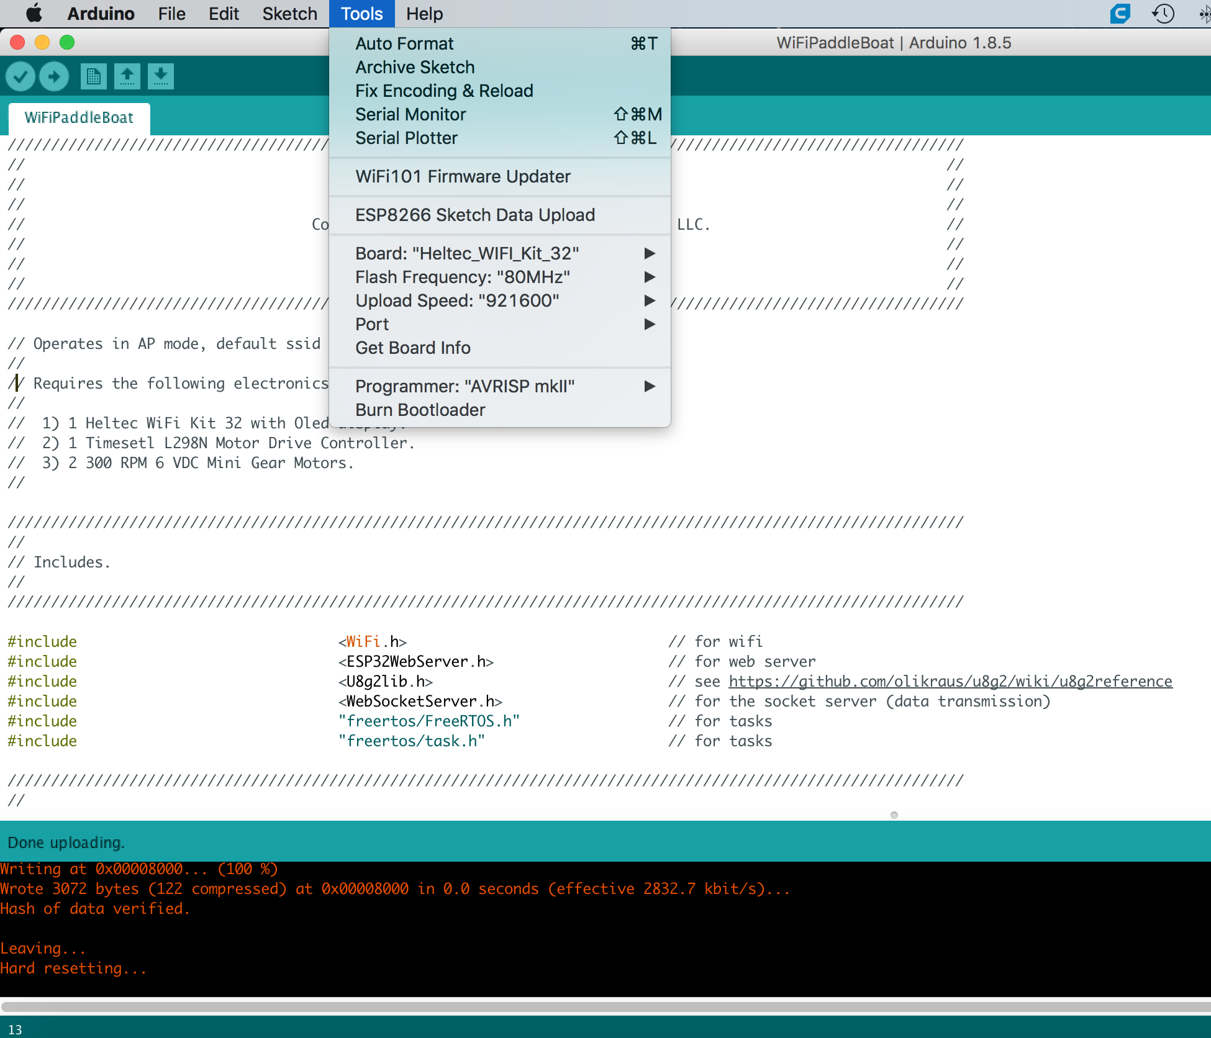Close the highlighted Tools menu

362,13
